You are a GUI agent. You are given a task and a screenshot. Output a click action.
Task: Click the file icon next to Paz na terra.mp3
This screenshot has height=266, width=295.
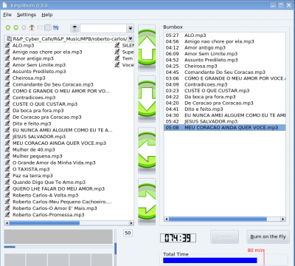(x=7, y=176)
